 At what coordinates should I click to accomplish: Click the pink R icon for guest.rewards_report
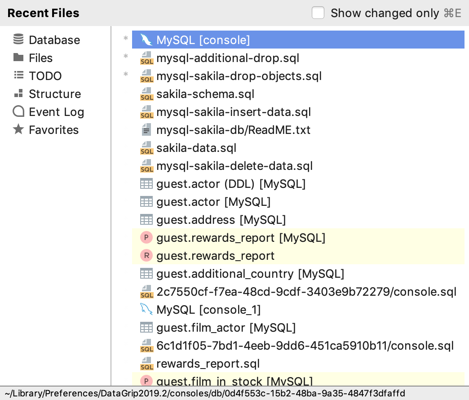click(146, 255)
